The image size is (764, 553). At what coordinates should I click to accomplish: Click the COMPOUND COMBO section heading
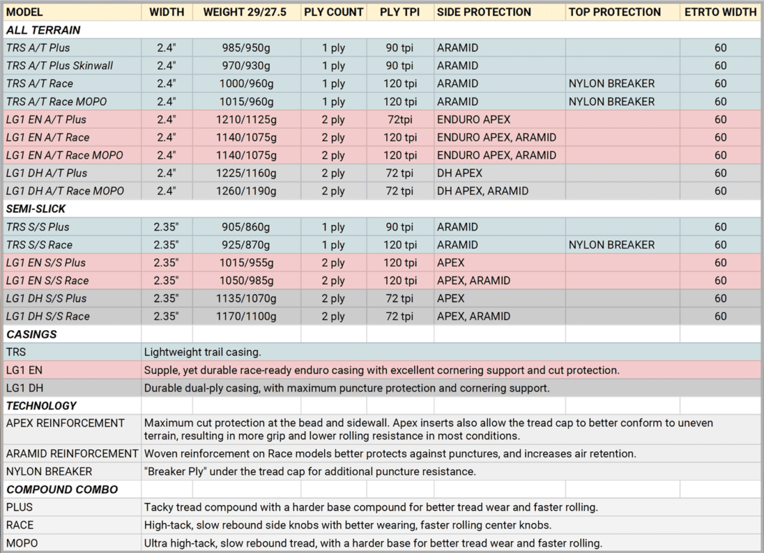[x=52, y=489]
